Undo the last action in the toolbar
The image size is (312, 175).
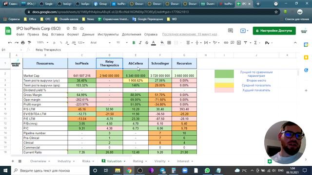pos(10,43)
